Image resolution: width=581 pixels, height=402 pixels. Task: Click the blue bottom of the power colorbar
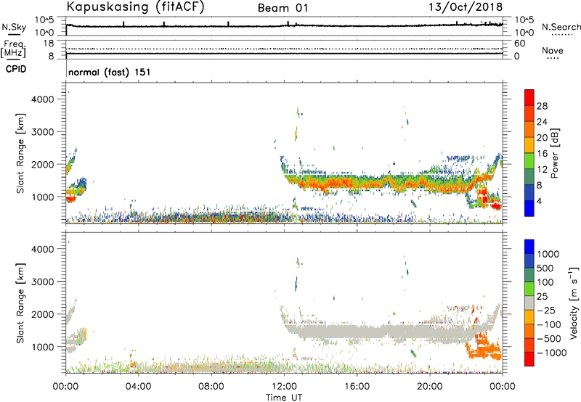(x=529, y=208)
